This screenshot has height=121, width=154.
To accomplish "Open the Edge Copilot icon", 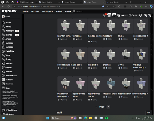I will point(151,6).
